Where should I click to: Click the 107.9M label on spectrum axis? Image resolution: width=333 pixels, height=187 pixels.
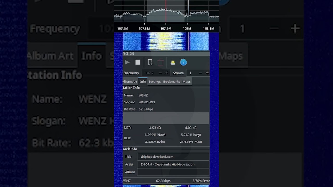pos(166,29)
